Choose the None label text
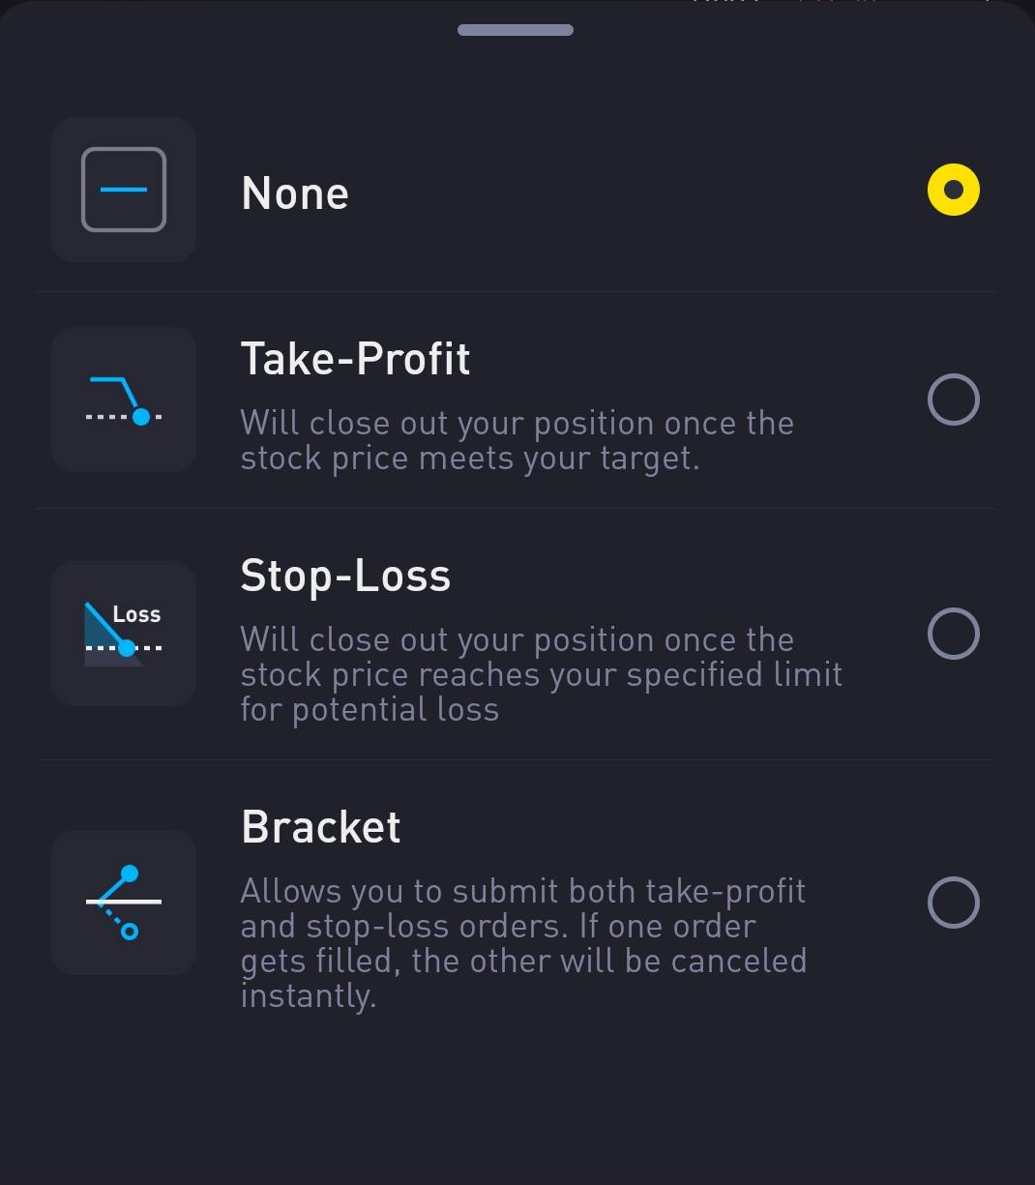The width and height of the screenshot is (1035, 1185). 295,193
